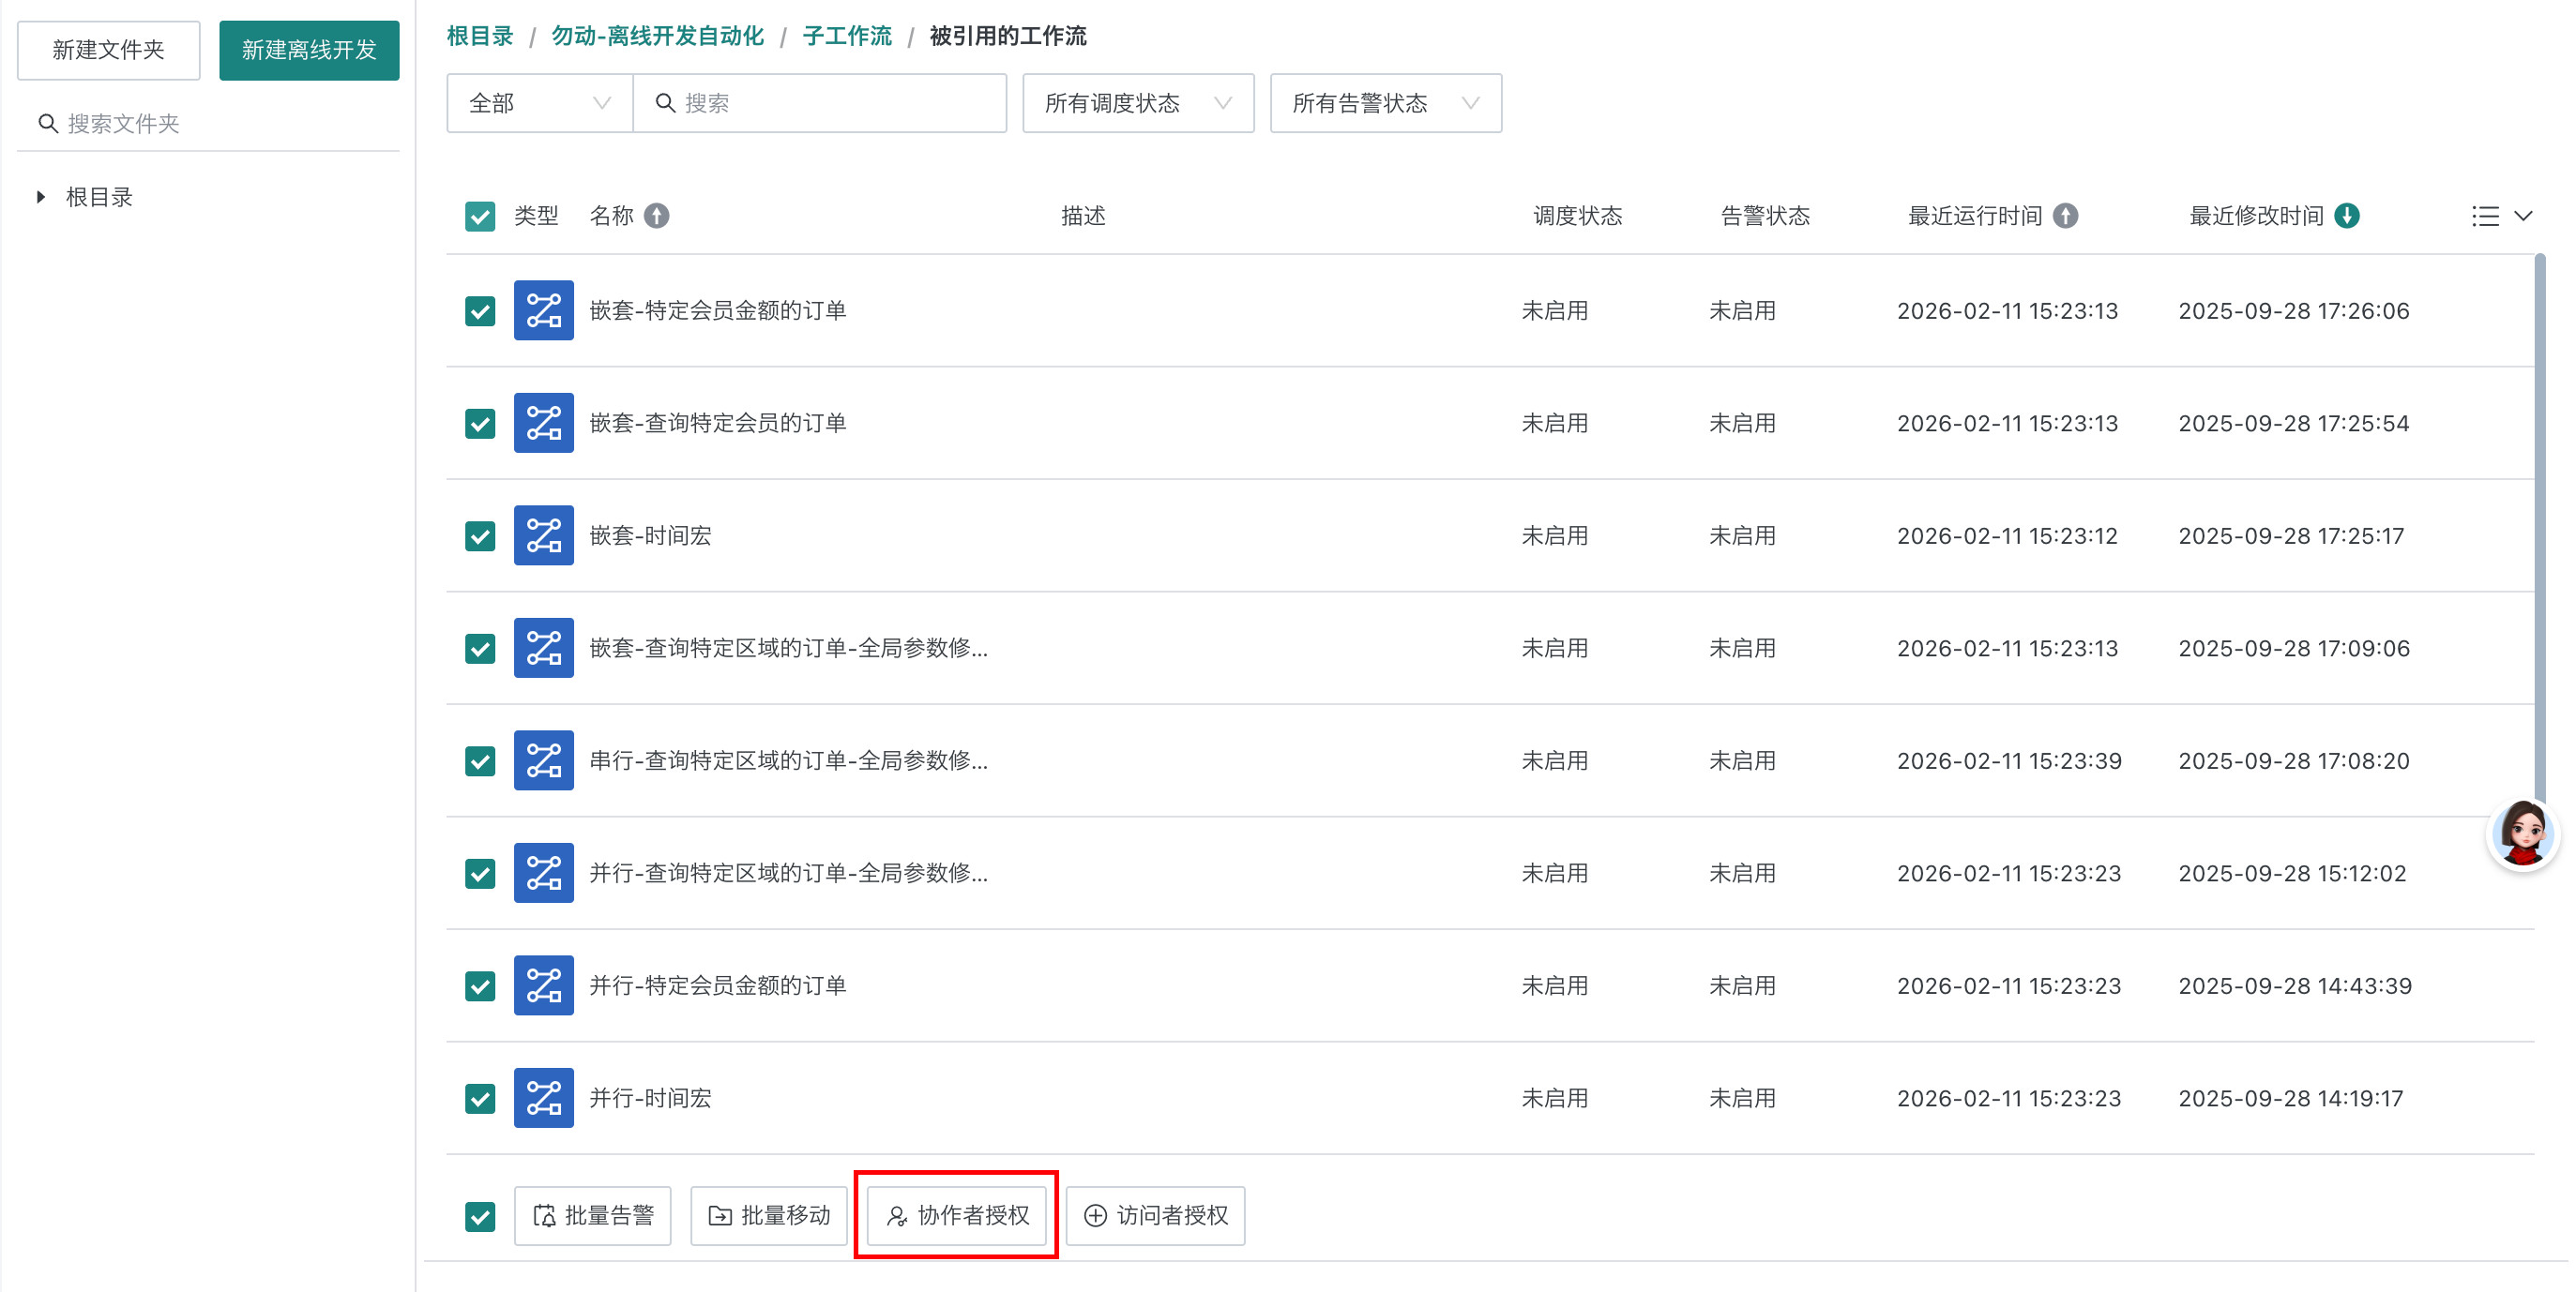
Task: Uncheck the header select-all checkbox
Action: click(x=480, y=216)
